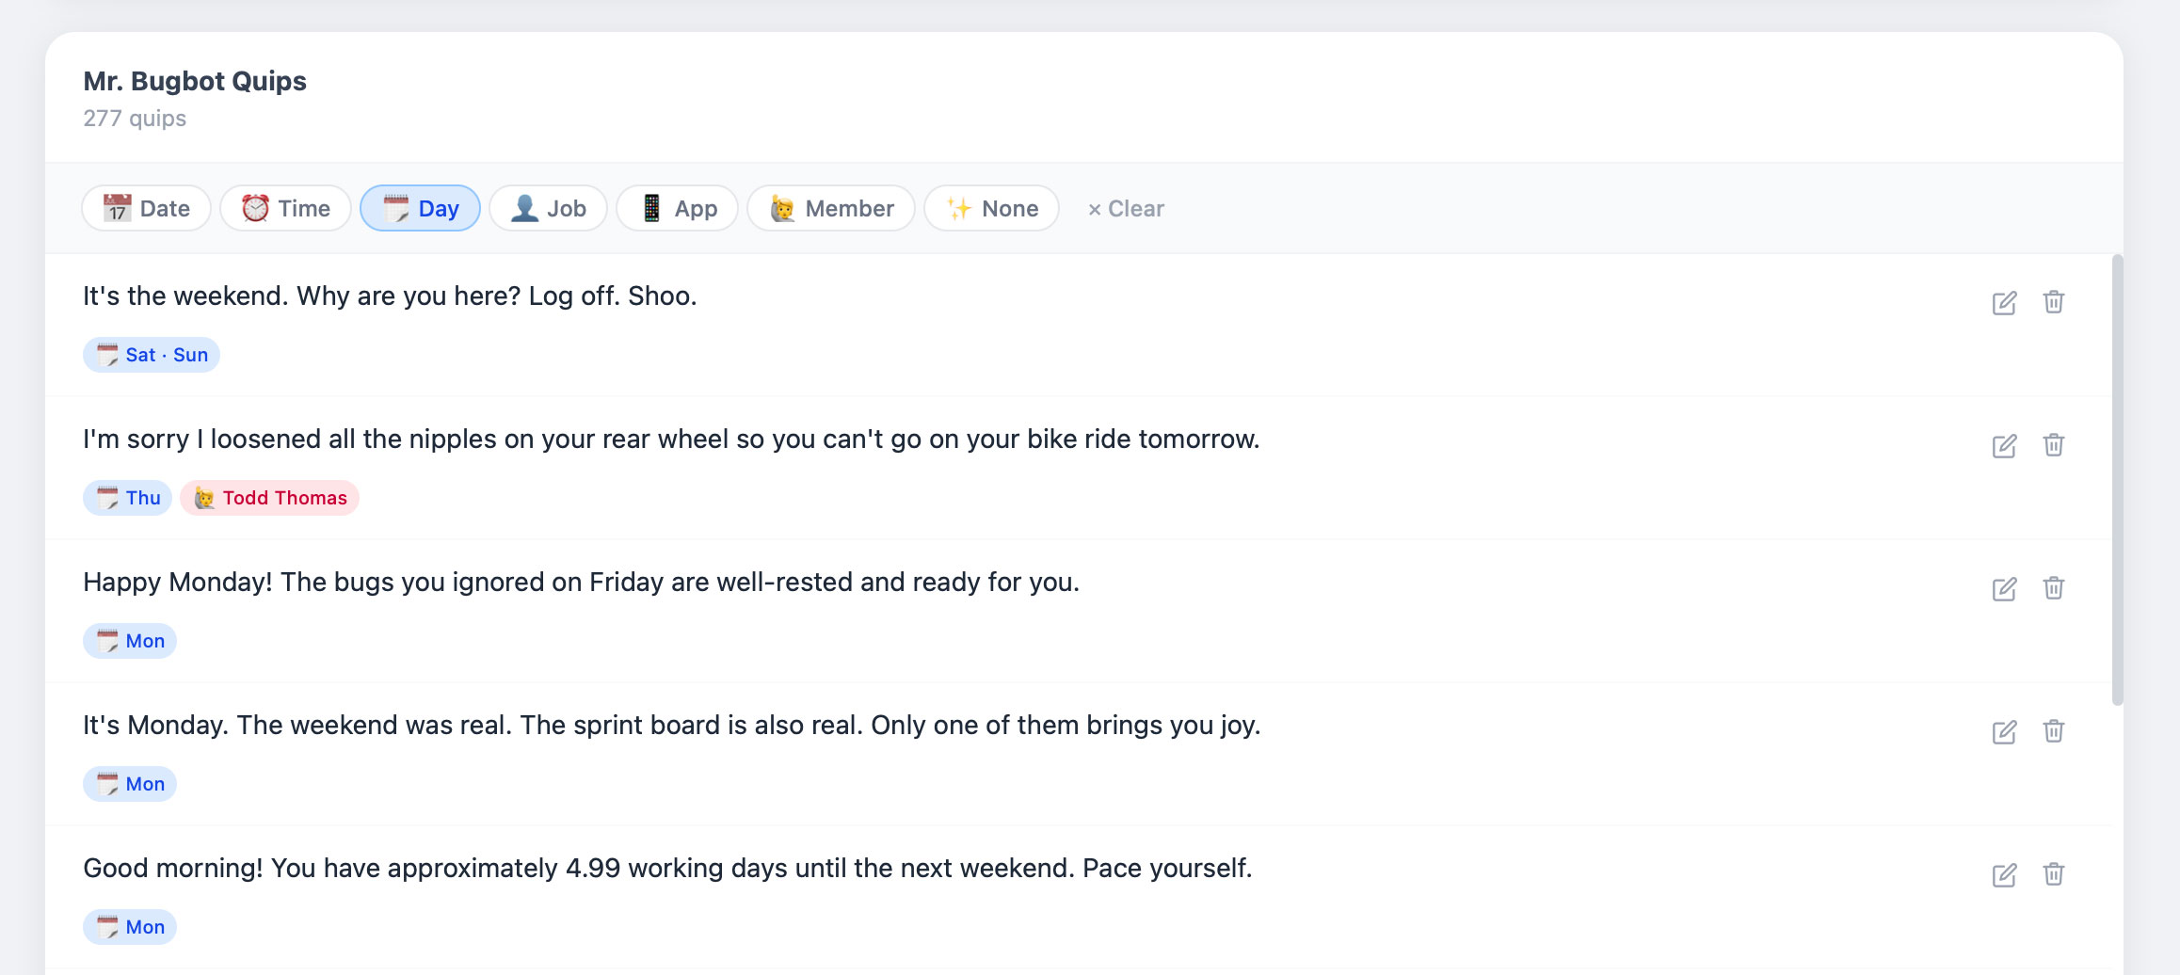
Task: Filter quips by App
Action: point(677,208)
